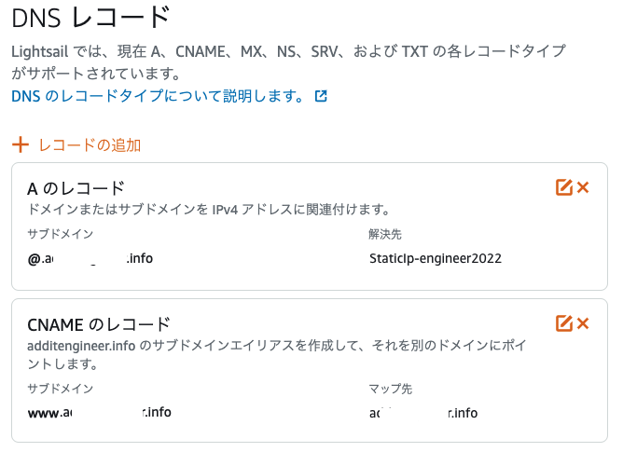
Task: Delete the A record with the X icon
Action: (x=583, y=187)
